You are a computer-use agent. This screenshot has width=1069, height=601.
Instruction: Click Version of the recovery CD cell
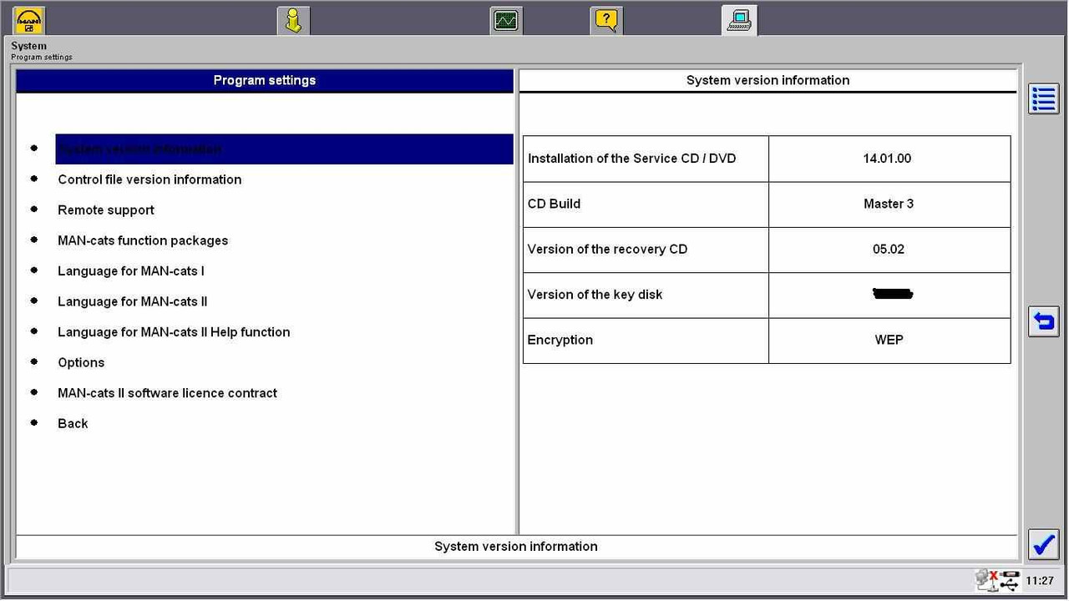click(646, 250)
